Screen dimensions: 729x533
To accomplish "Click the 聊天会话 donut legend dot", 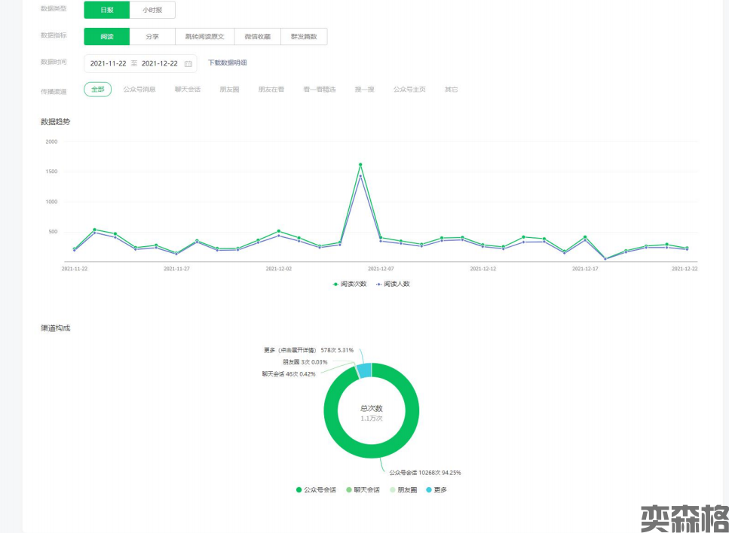I will tap(349, 490).
